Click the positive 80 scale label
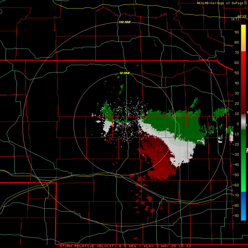 coord(237,42)
